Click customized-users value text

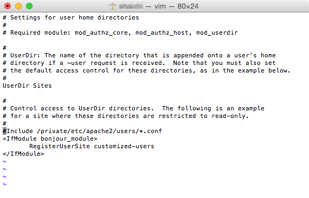tap(124, 146)
